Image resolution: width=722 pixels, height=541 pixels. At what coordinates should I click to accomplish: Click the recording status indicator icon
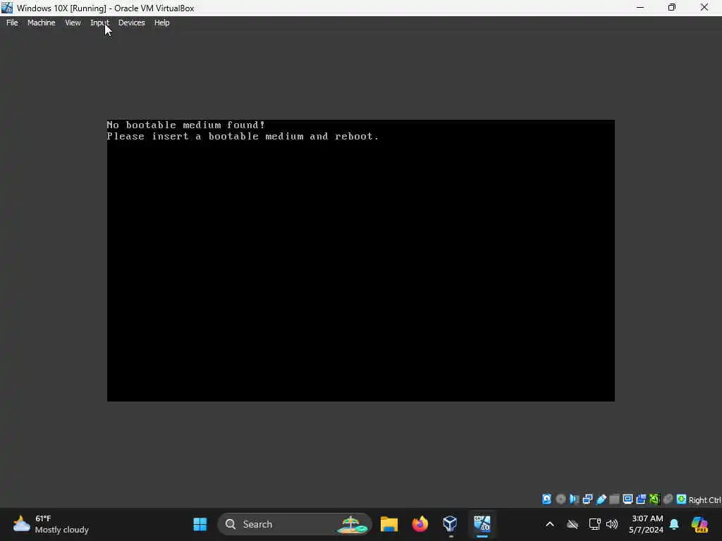(x=641, y=499)
